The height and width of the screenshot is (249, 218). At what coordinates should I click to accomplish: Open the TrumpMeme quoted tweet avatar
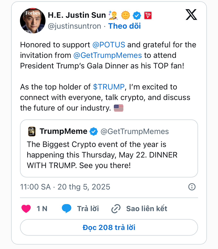[x=32, y=132]
